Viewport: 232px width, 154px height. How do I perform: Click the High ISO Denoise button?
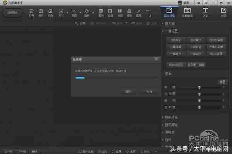[x=216, y=54]
